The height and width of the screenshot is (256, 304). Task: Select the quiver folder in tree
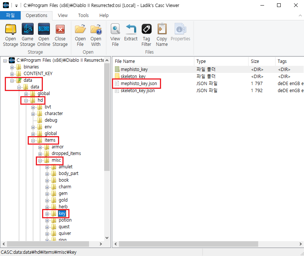(65, 233)
